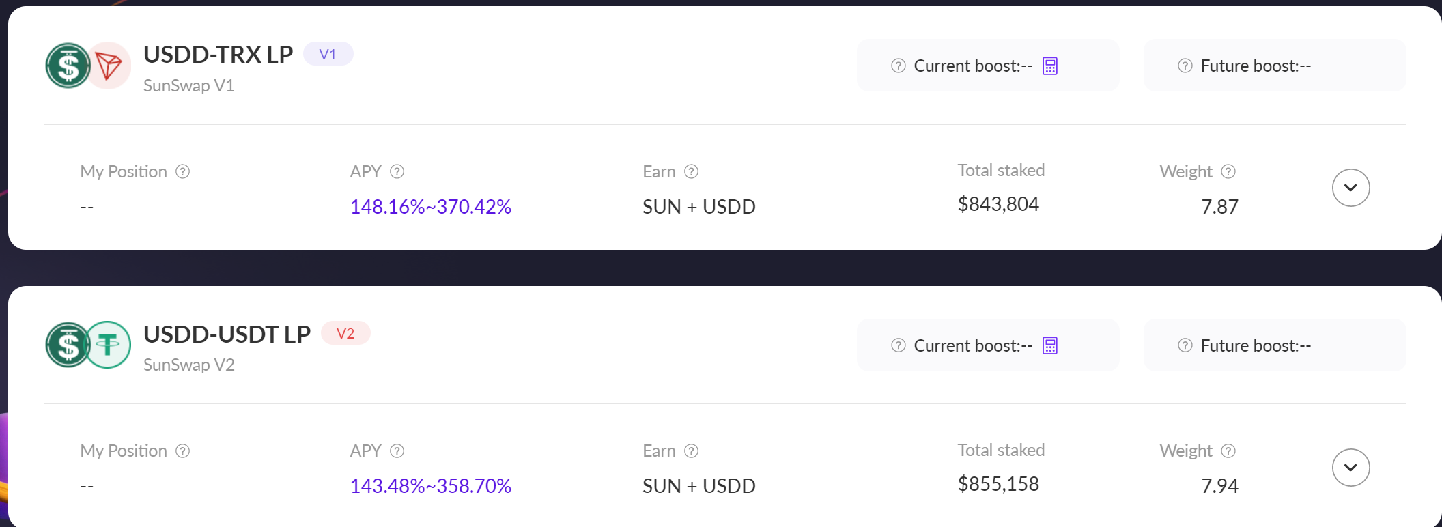Viewport: 1442px width, 527px height.
Task: Click help icon next to USDD-TRX Current boost
Action: pos(899,66)
